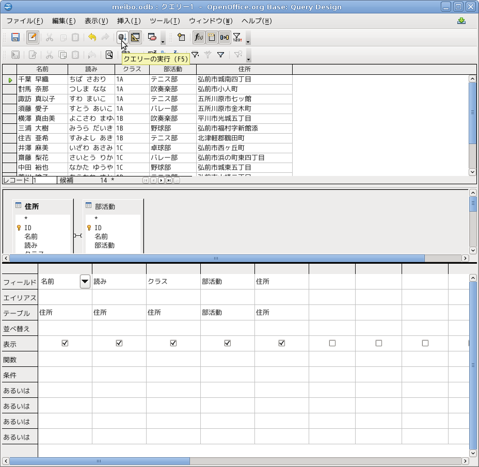Screen dimensions: 479x467
Task: Open the ツール(T) menu
Action: 164,21
